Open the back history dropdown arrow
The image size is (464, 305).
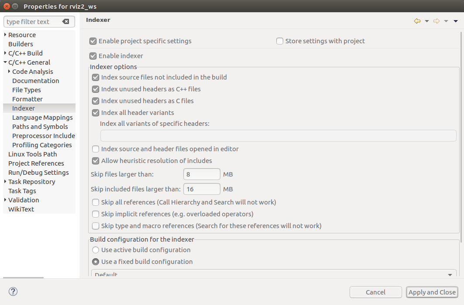(x=426, y=21)
